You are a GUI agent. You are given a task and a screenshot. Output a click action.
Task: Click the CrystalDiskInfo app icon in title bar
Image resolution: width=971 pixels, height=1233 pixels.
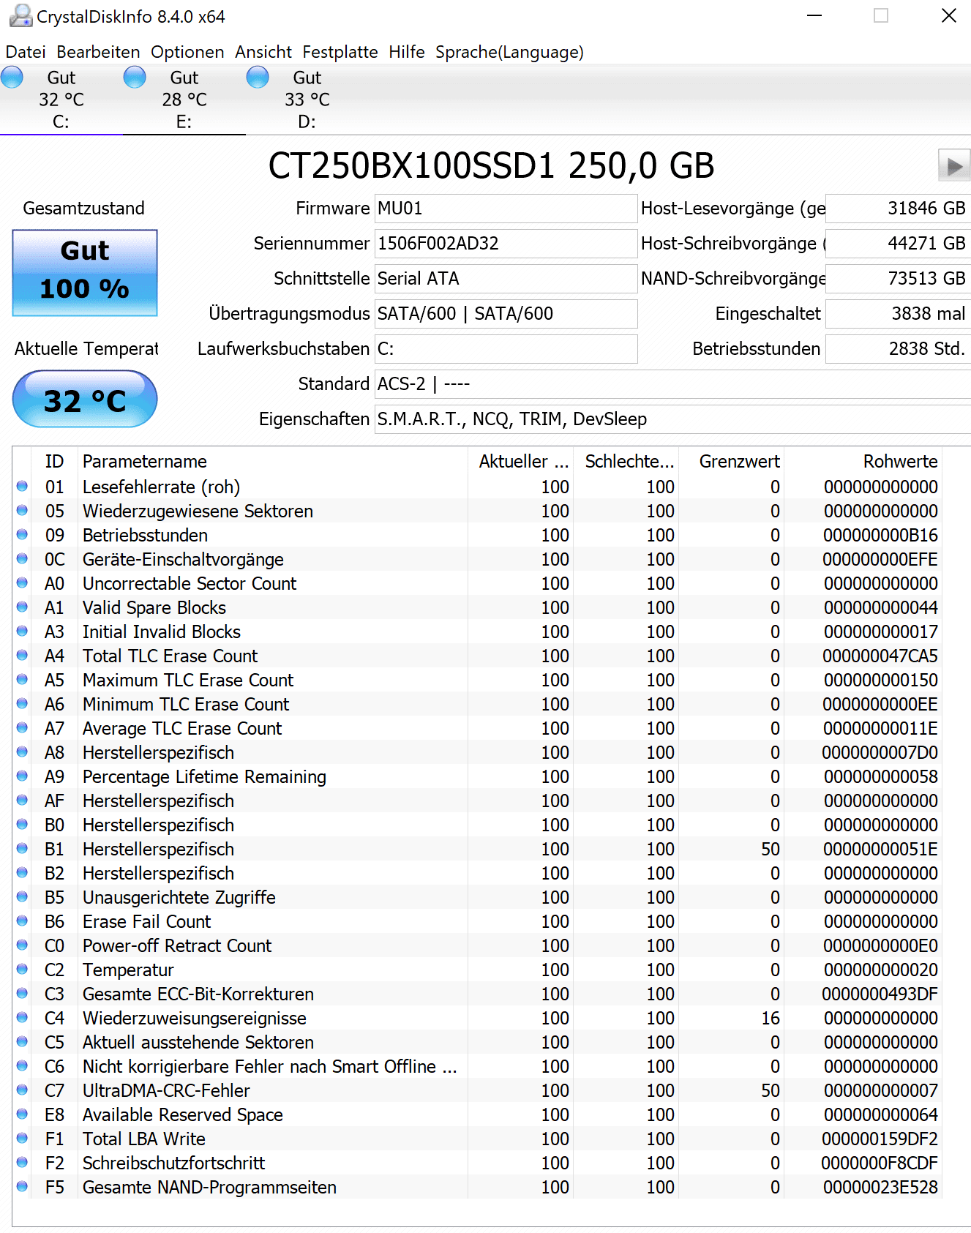click(20, 15)
